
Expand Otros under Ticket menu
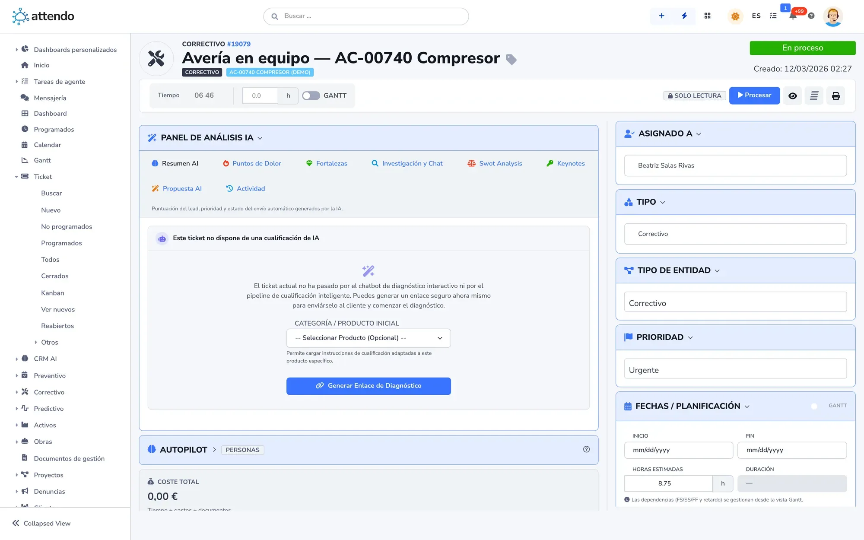[x=36, y=342]
